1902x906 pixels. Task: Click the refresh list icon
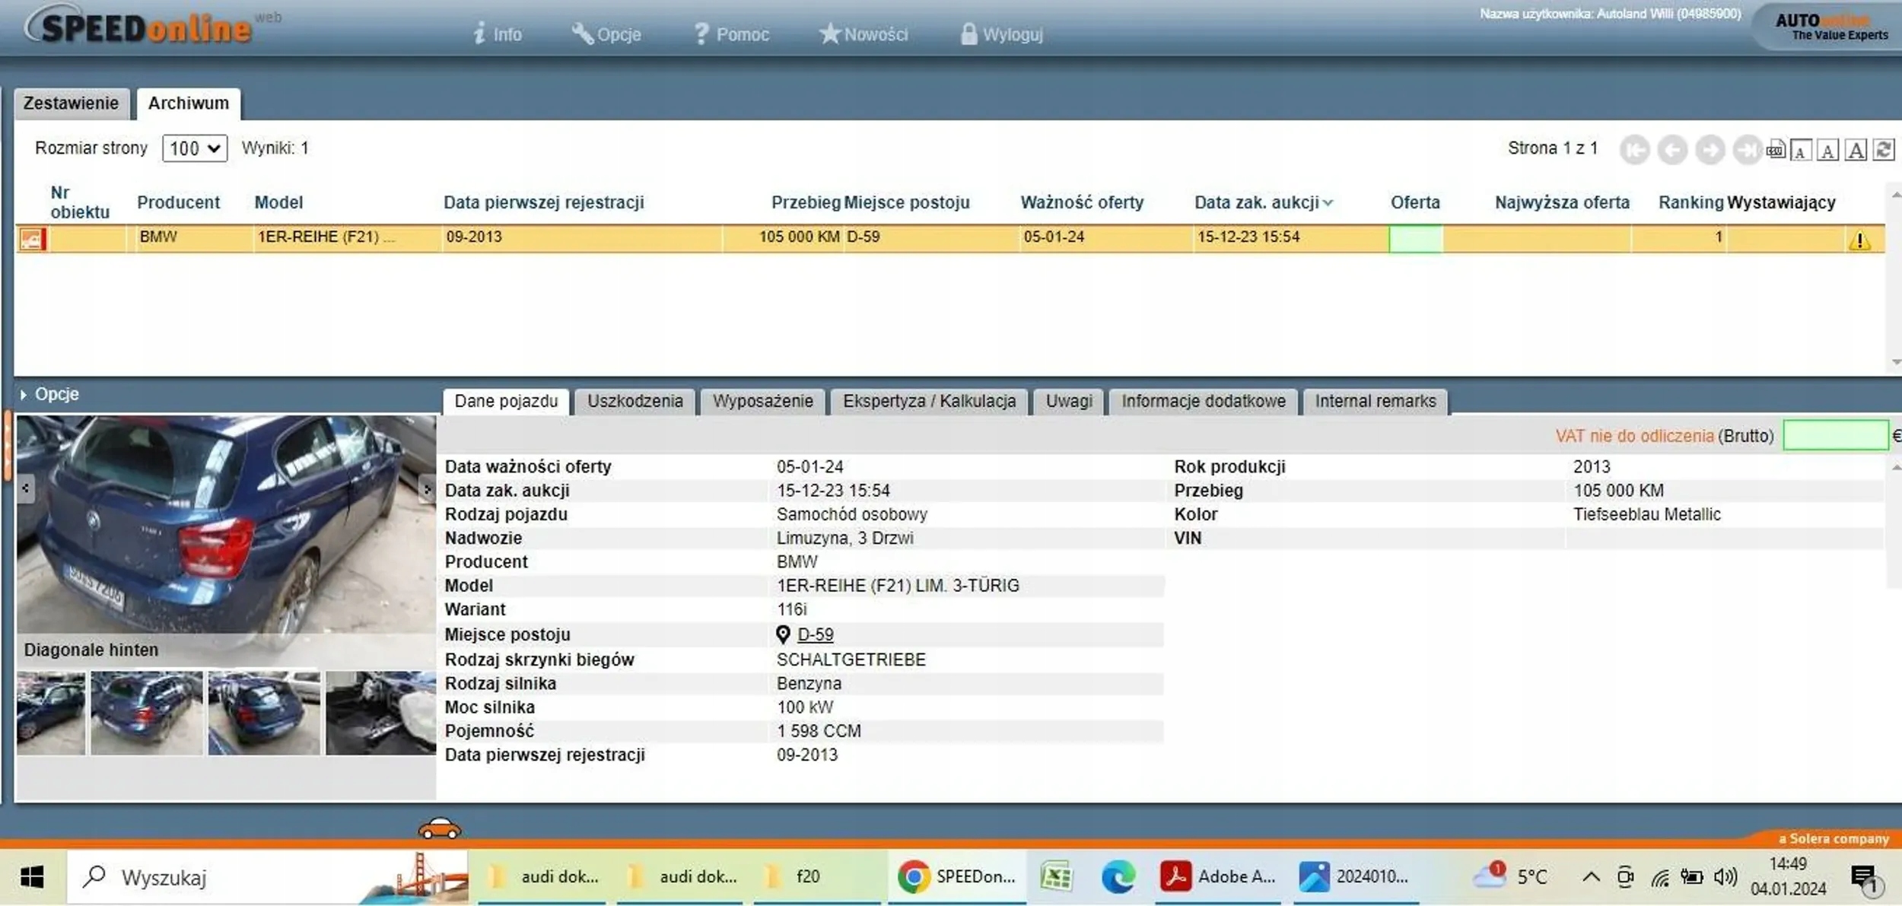pyautogui.click(x=1884, y=150)
